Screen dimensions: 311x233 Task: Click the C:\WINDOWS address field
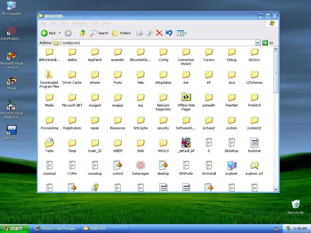pyautogui.click(x=154, y=43)
